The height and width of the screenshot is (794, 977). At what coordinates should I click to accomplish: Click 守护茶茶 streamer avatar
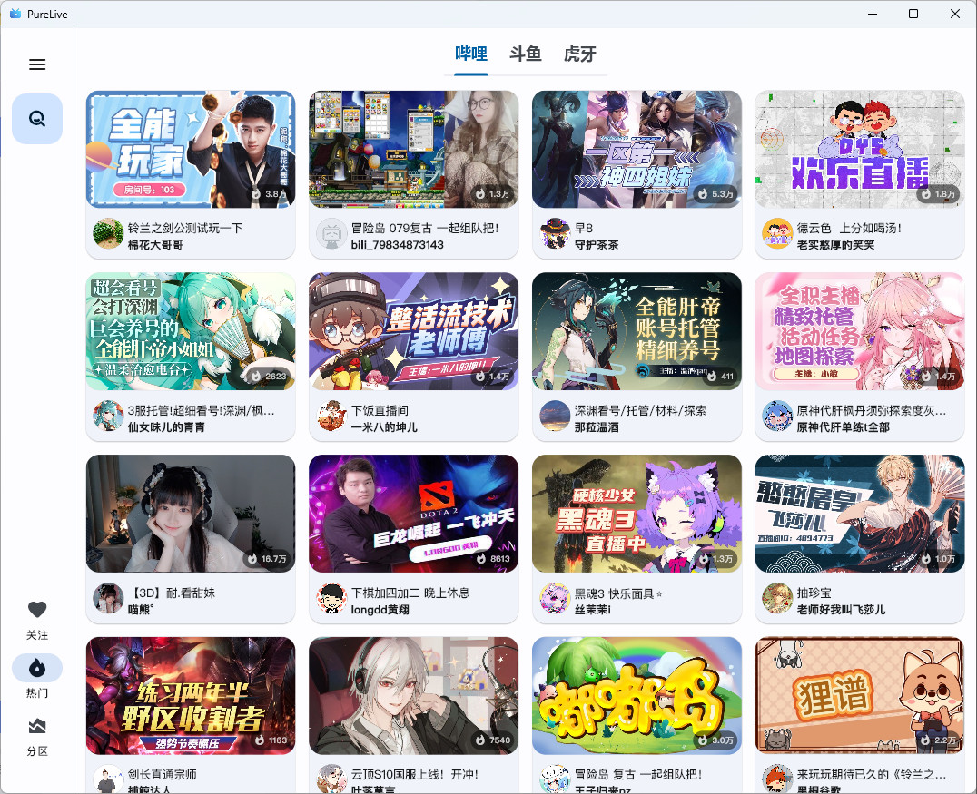coord(555,233)
